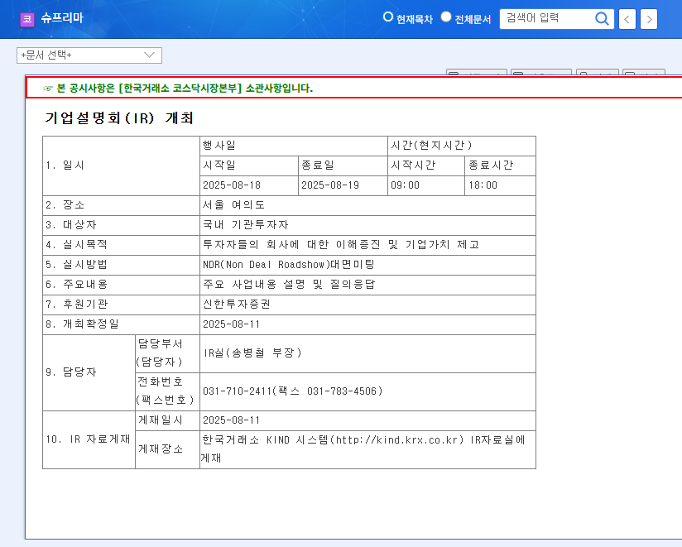Click the chevron on the document selector

click(149, 55)
